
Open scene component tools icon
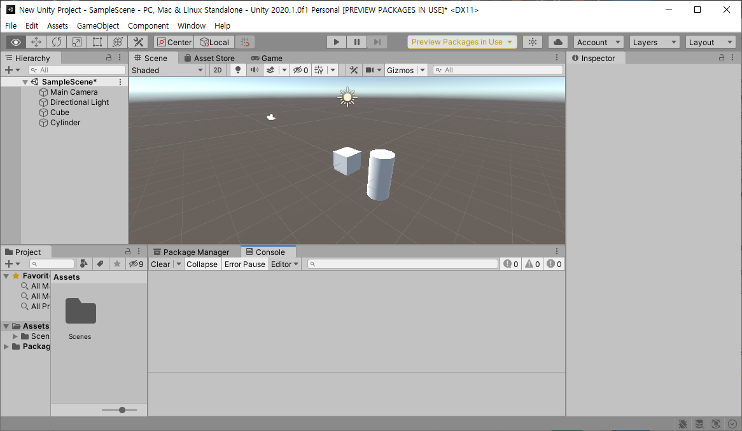tap(353, 70)
